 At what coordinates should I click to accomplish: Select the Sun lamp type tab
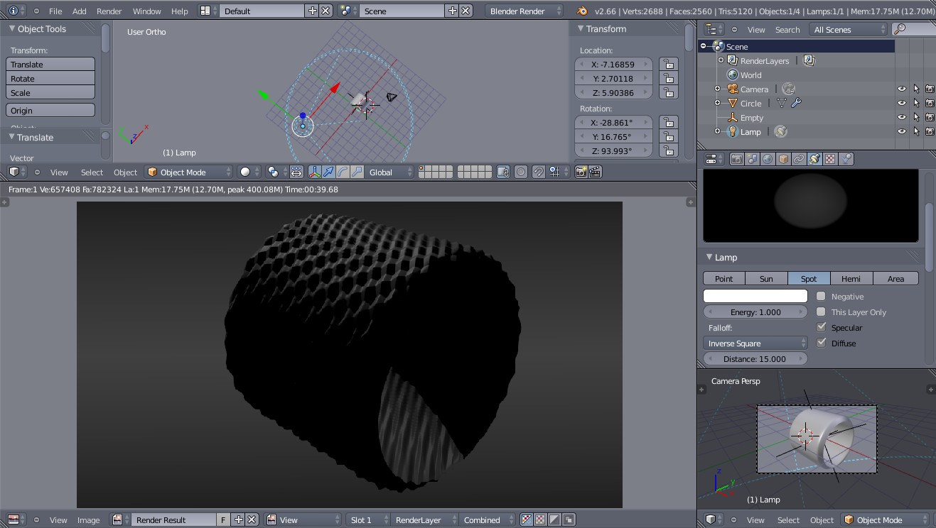(765, 278)
